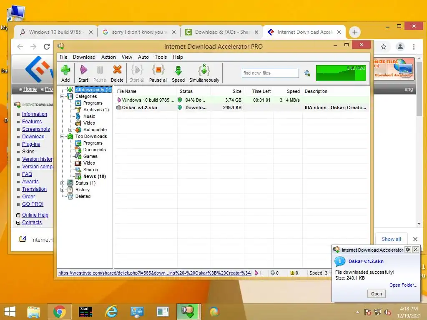Select the Deleted tree item
The height and width of the screenshot is (320, 427).
click(83, 196)
